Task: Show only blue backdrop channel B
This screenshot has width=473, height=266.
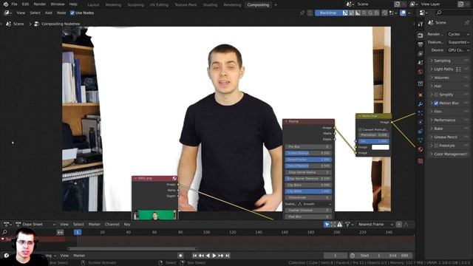Action: (x=376, y=13)
